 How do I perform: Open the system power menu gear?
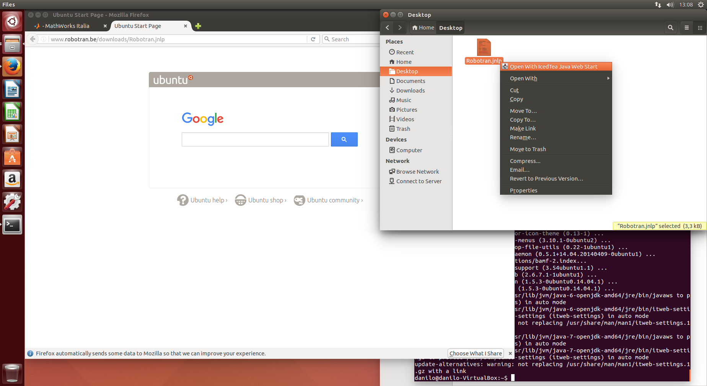(x=700, y=5)
